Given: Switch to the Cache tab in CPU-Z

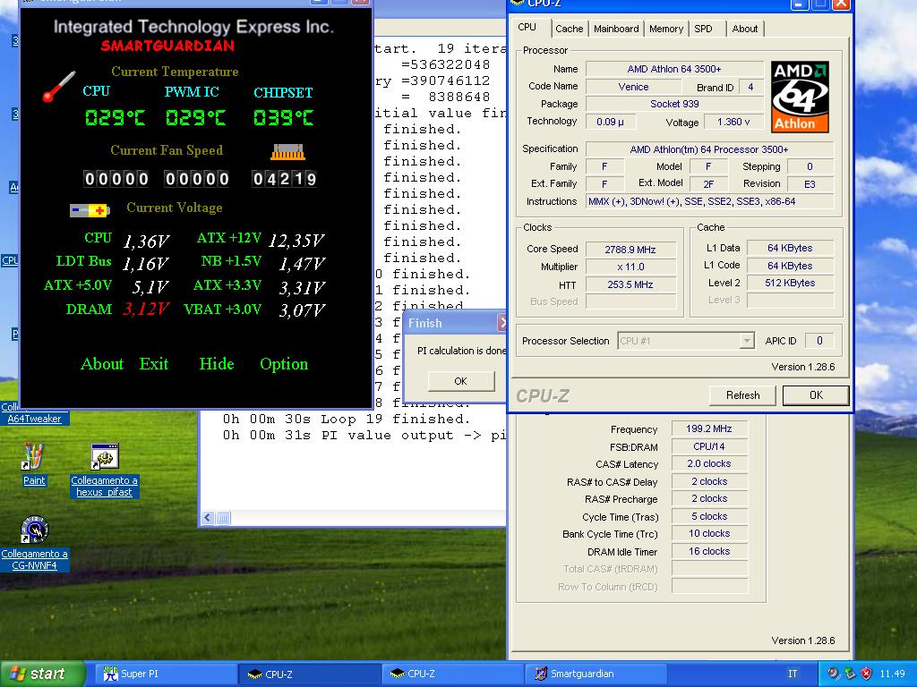Looking at the screenshot, I should click(x=569, y=29).
